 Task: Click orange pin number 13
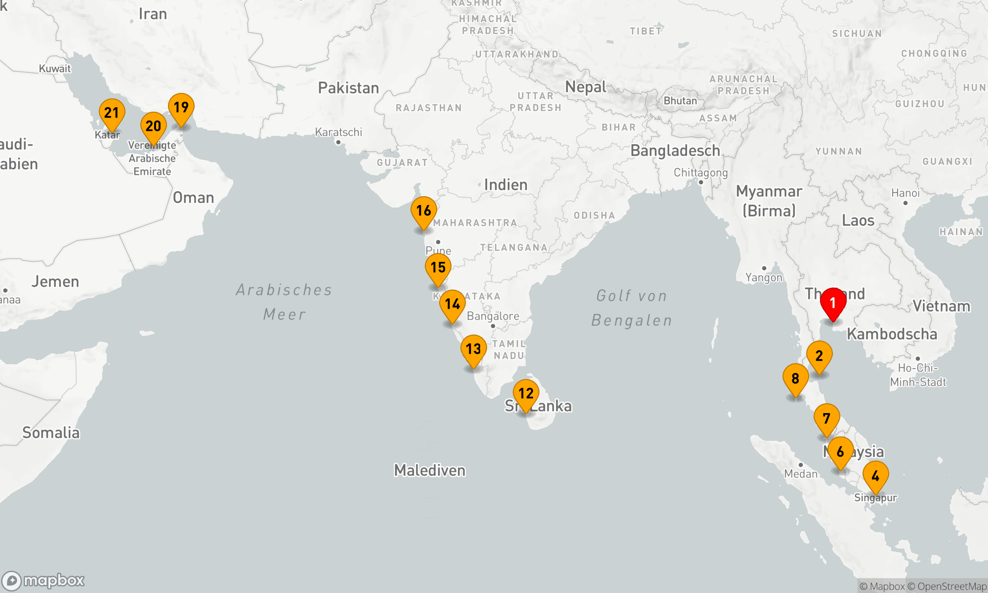(473, 349)
